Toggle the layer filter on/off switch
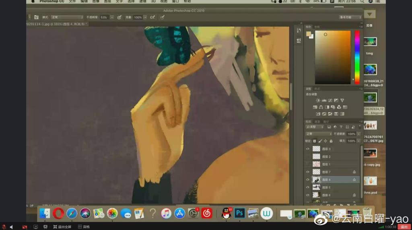 (x=359, y=127)
